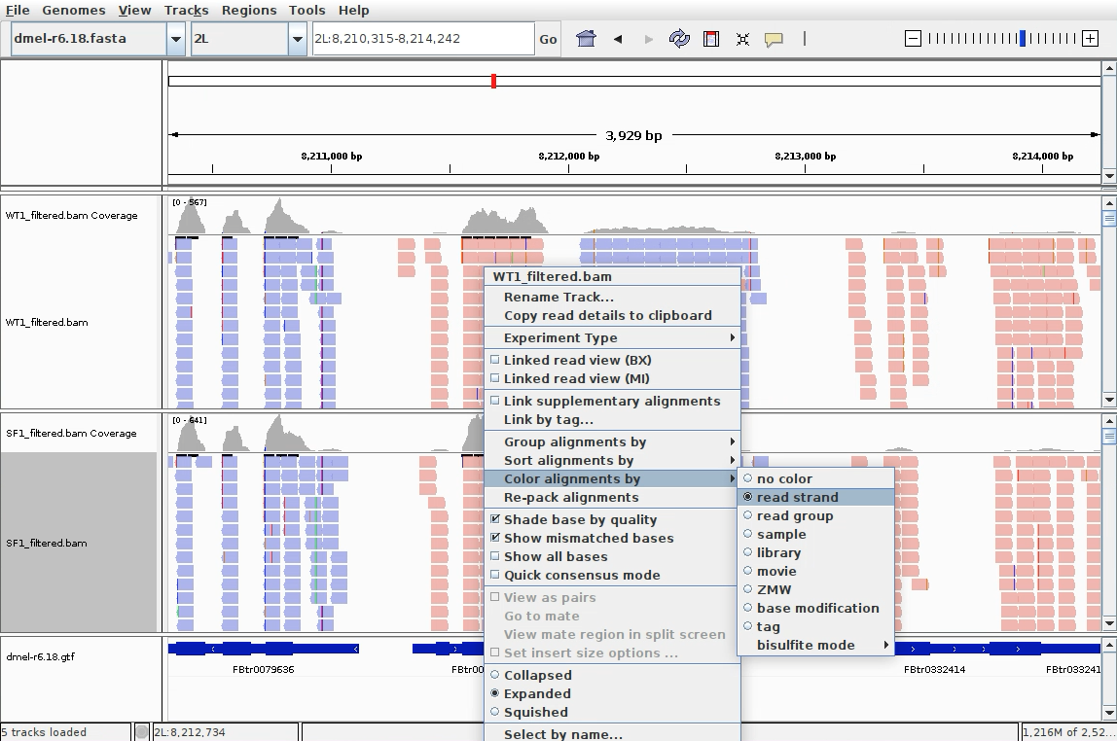The width and height of the screenshot is (1117, 741).
Task: Click the locus coordinates input field
Action: 422,39
